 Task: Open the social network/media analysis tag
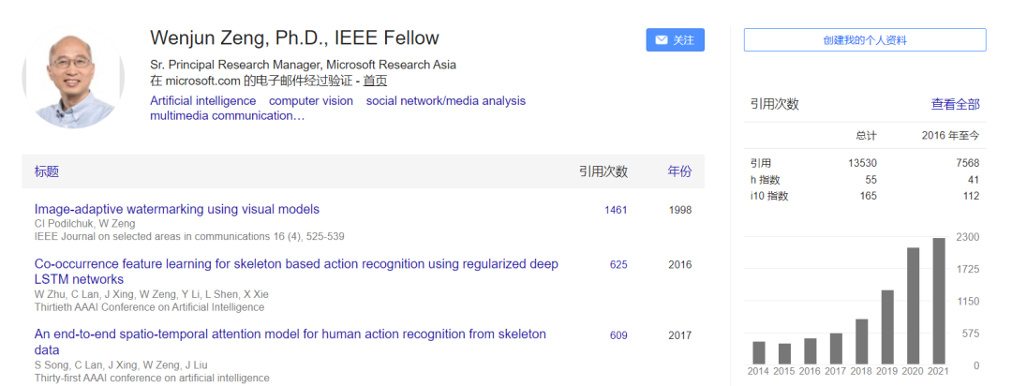click(x=445, y=101)
